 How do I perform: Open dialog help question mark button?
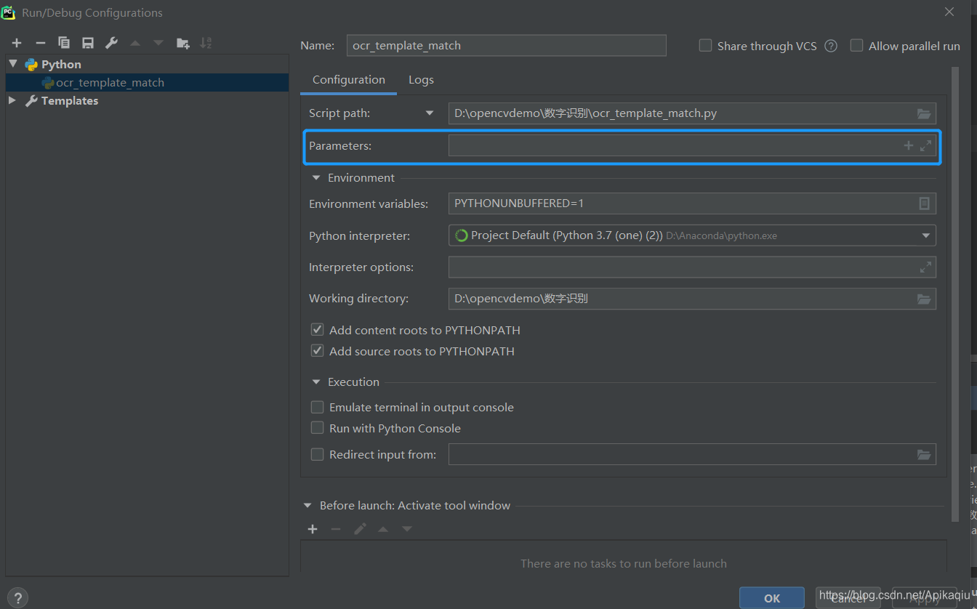[17, 597]
